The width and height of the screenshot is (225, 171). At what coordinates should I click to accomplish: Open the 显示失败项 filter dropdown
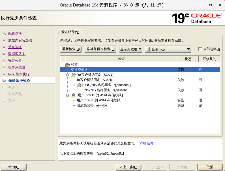pos(130,49)
